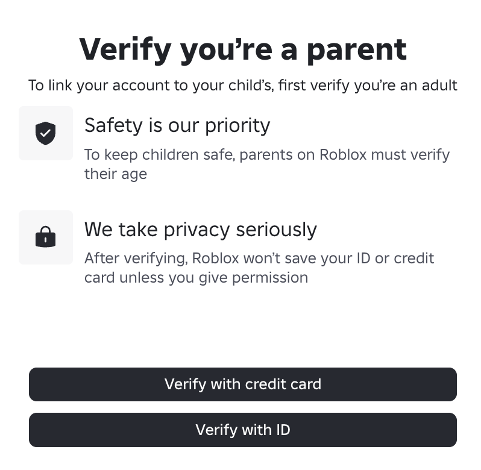481x470 pixels.
Task: Click the word "priority" in the safety heading
Action: [236, 125]
